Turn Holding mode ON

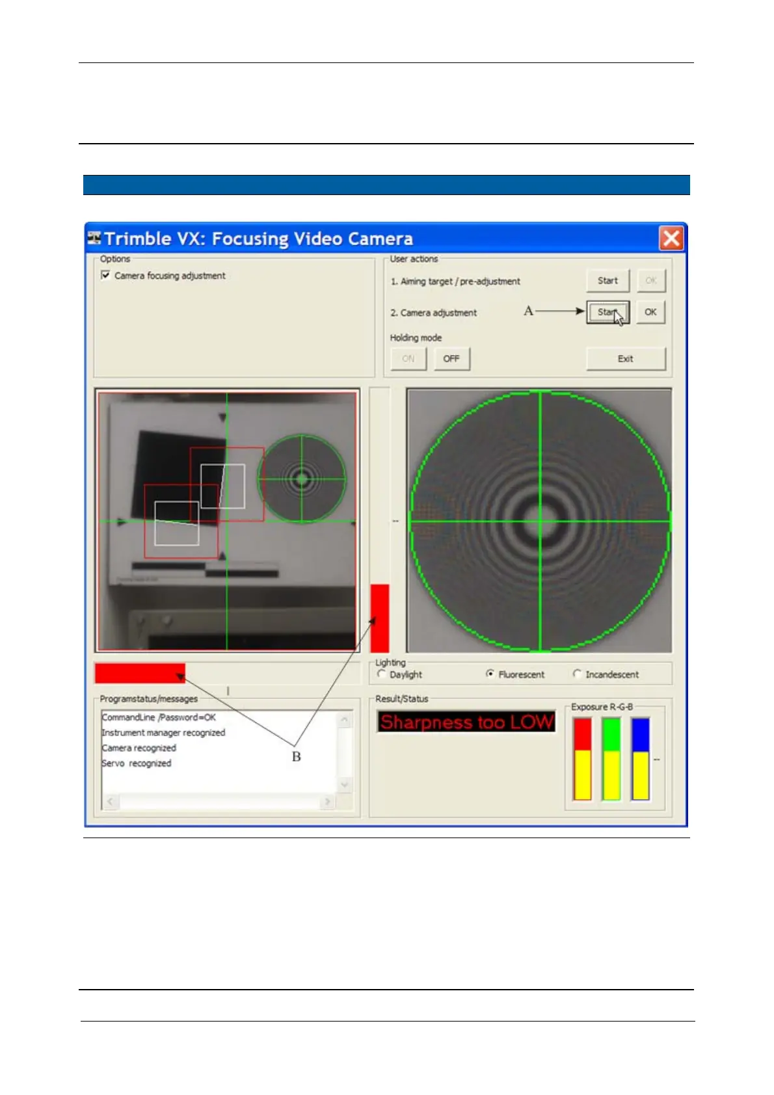408,358
